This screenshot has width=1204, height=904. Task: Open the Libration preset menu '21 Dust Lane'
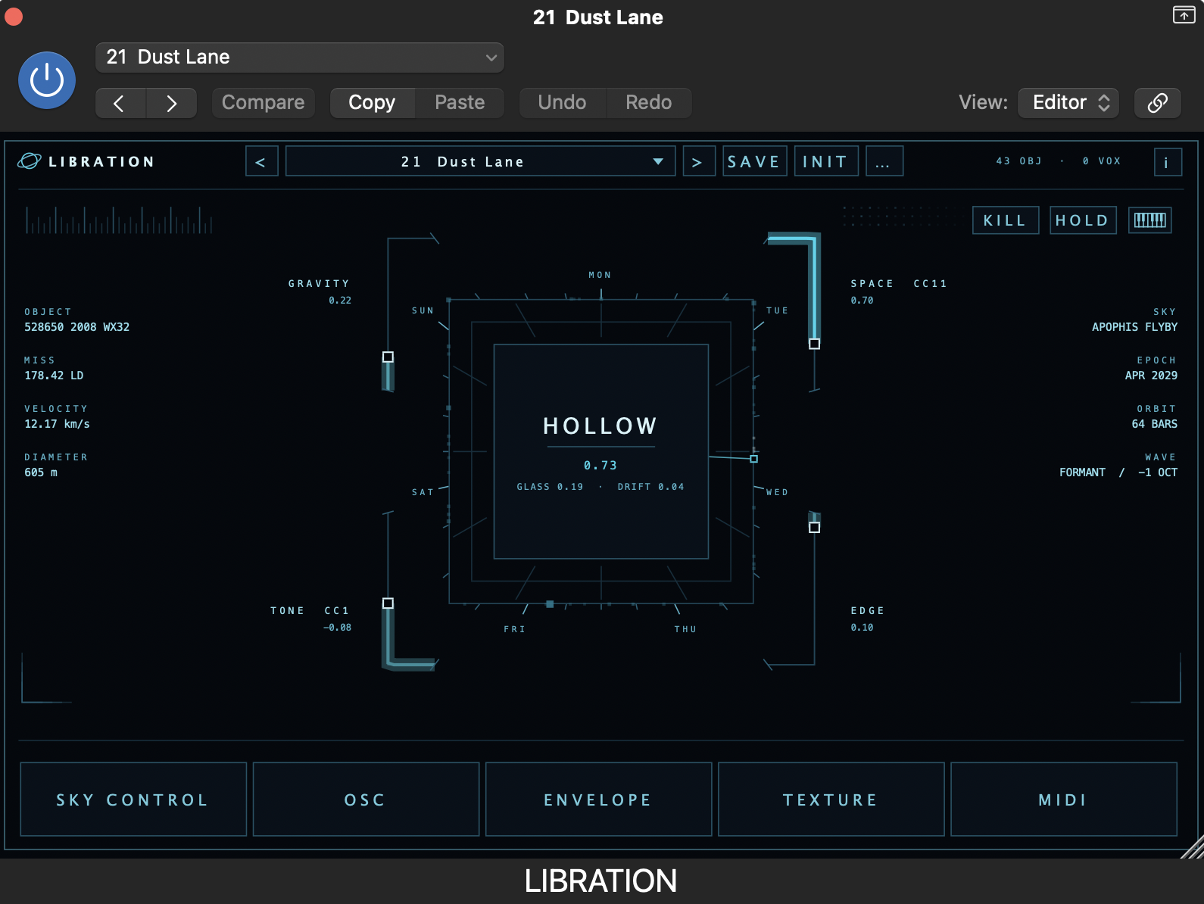(480, 161)
